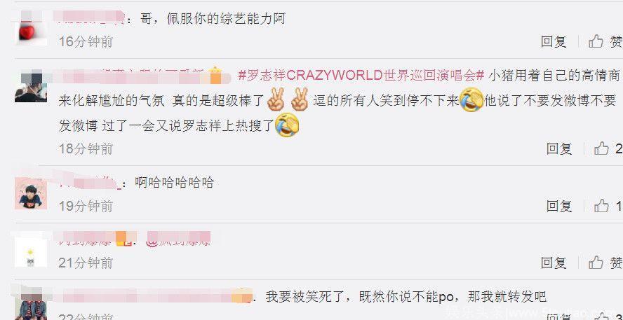Screen dimensions: 623x320
Task: Open avatar of 18分钟前 commenter
Action: (31, 86)
